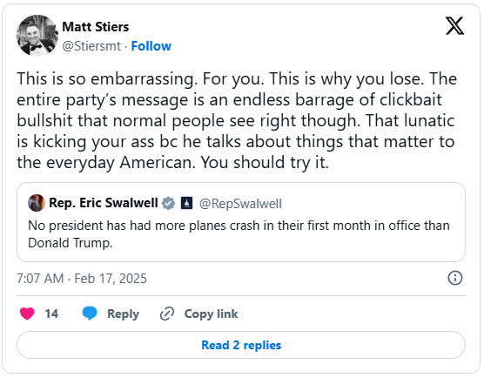This screenshot has width=484, height=378.
Task: Open Matt Stiers' profile picture
Action: pyautogui.click(x=37, y=36)
